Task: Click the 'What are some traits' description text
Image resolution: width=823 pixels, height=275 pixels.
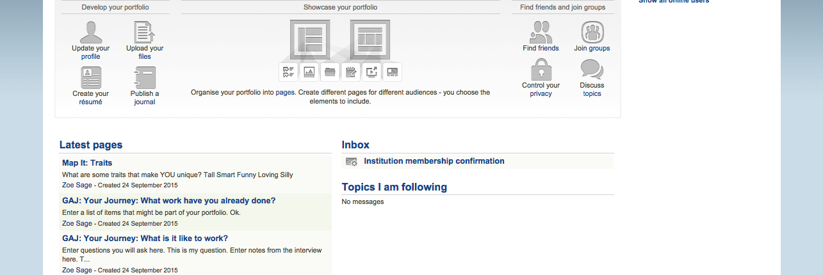Action: pos(177,175)
